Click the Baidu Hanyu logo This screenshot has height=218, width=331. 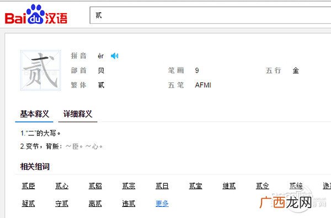[x=36, y=15]
